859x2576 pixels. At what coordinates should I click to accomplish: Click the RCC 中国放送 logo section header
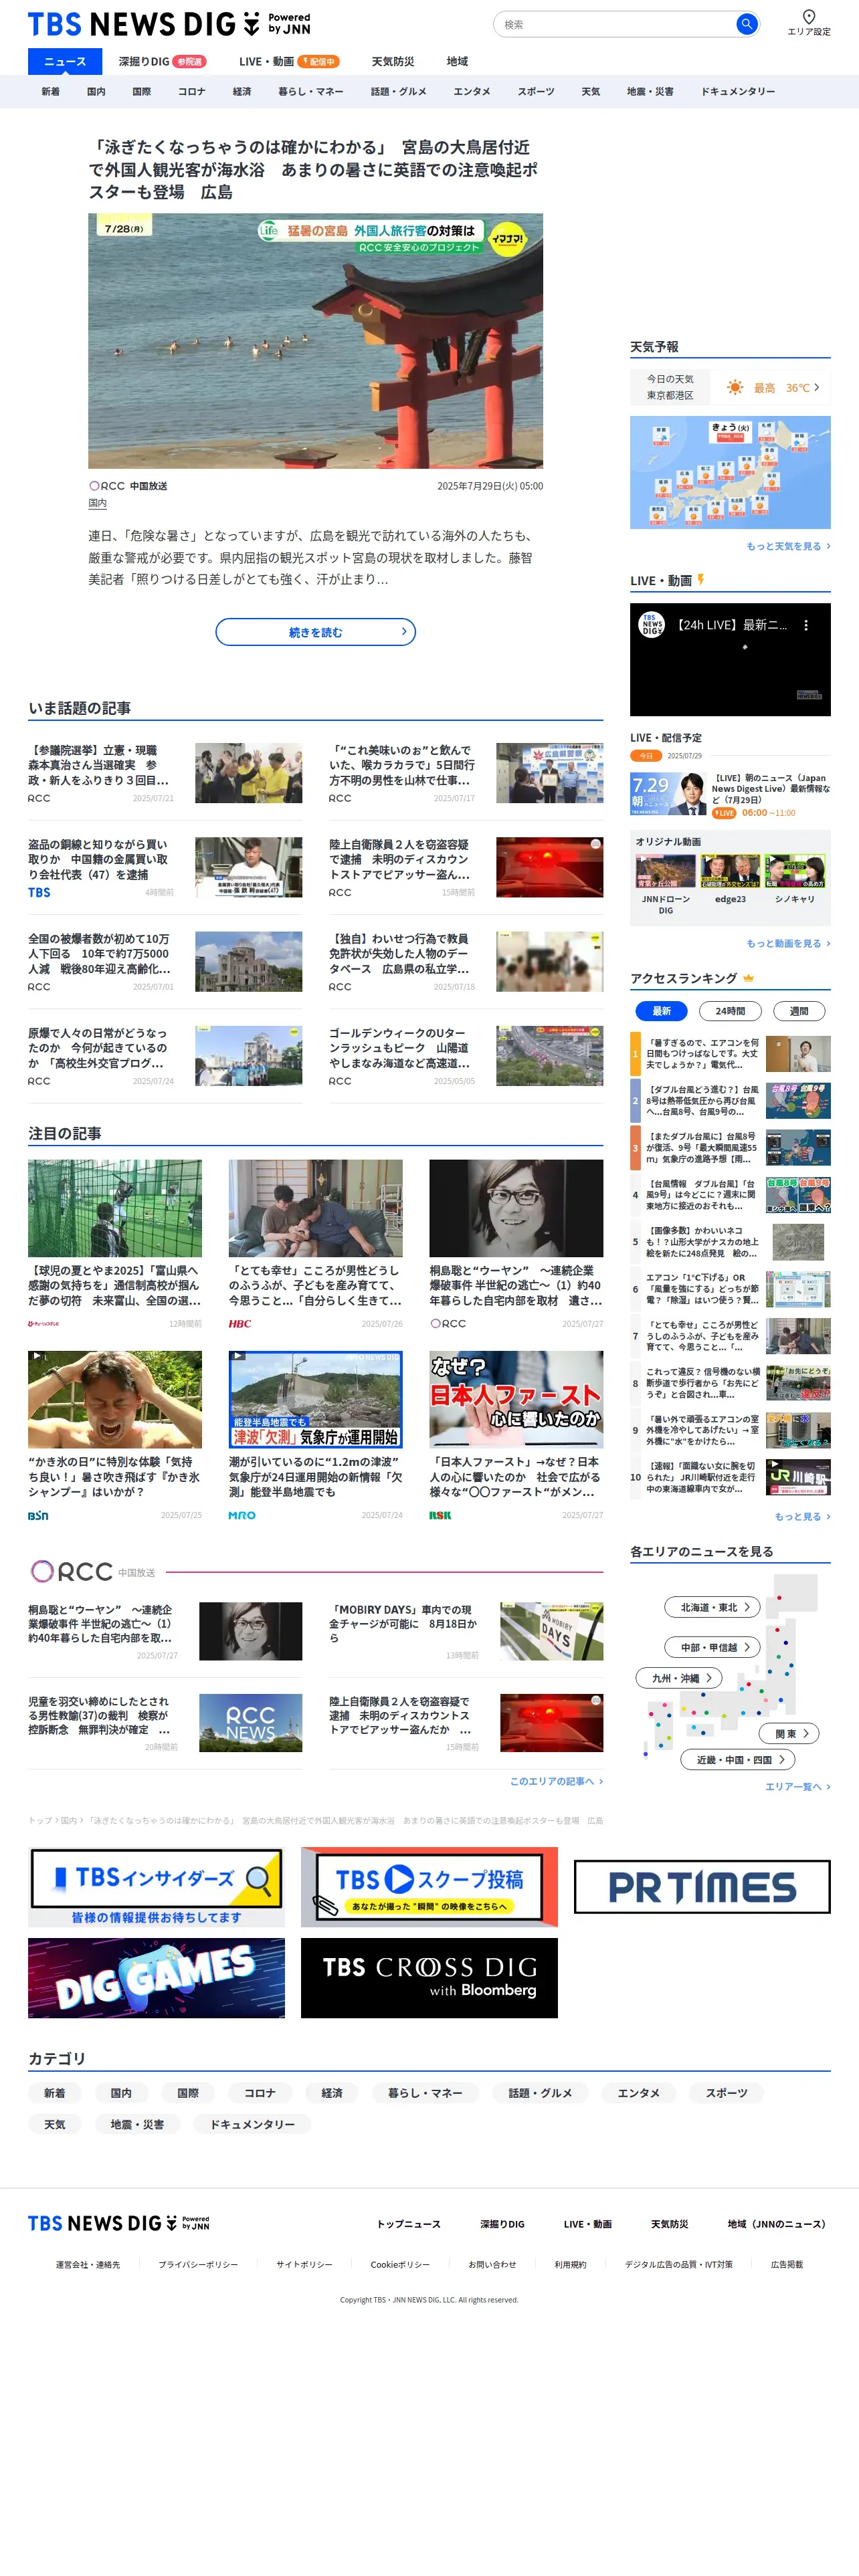(x=92, y=1571)
